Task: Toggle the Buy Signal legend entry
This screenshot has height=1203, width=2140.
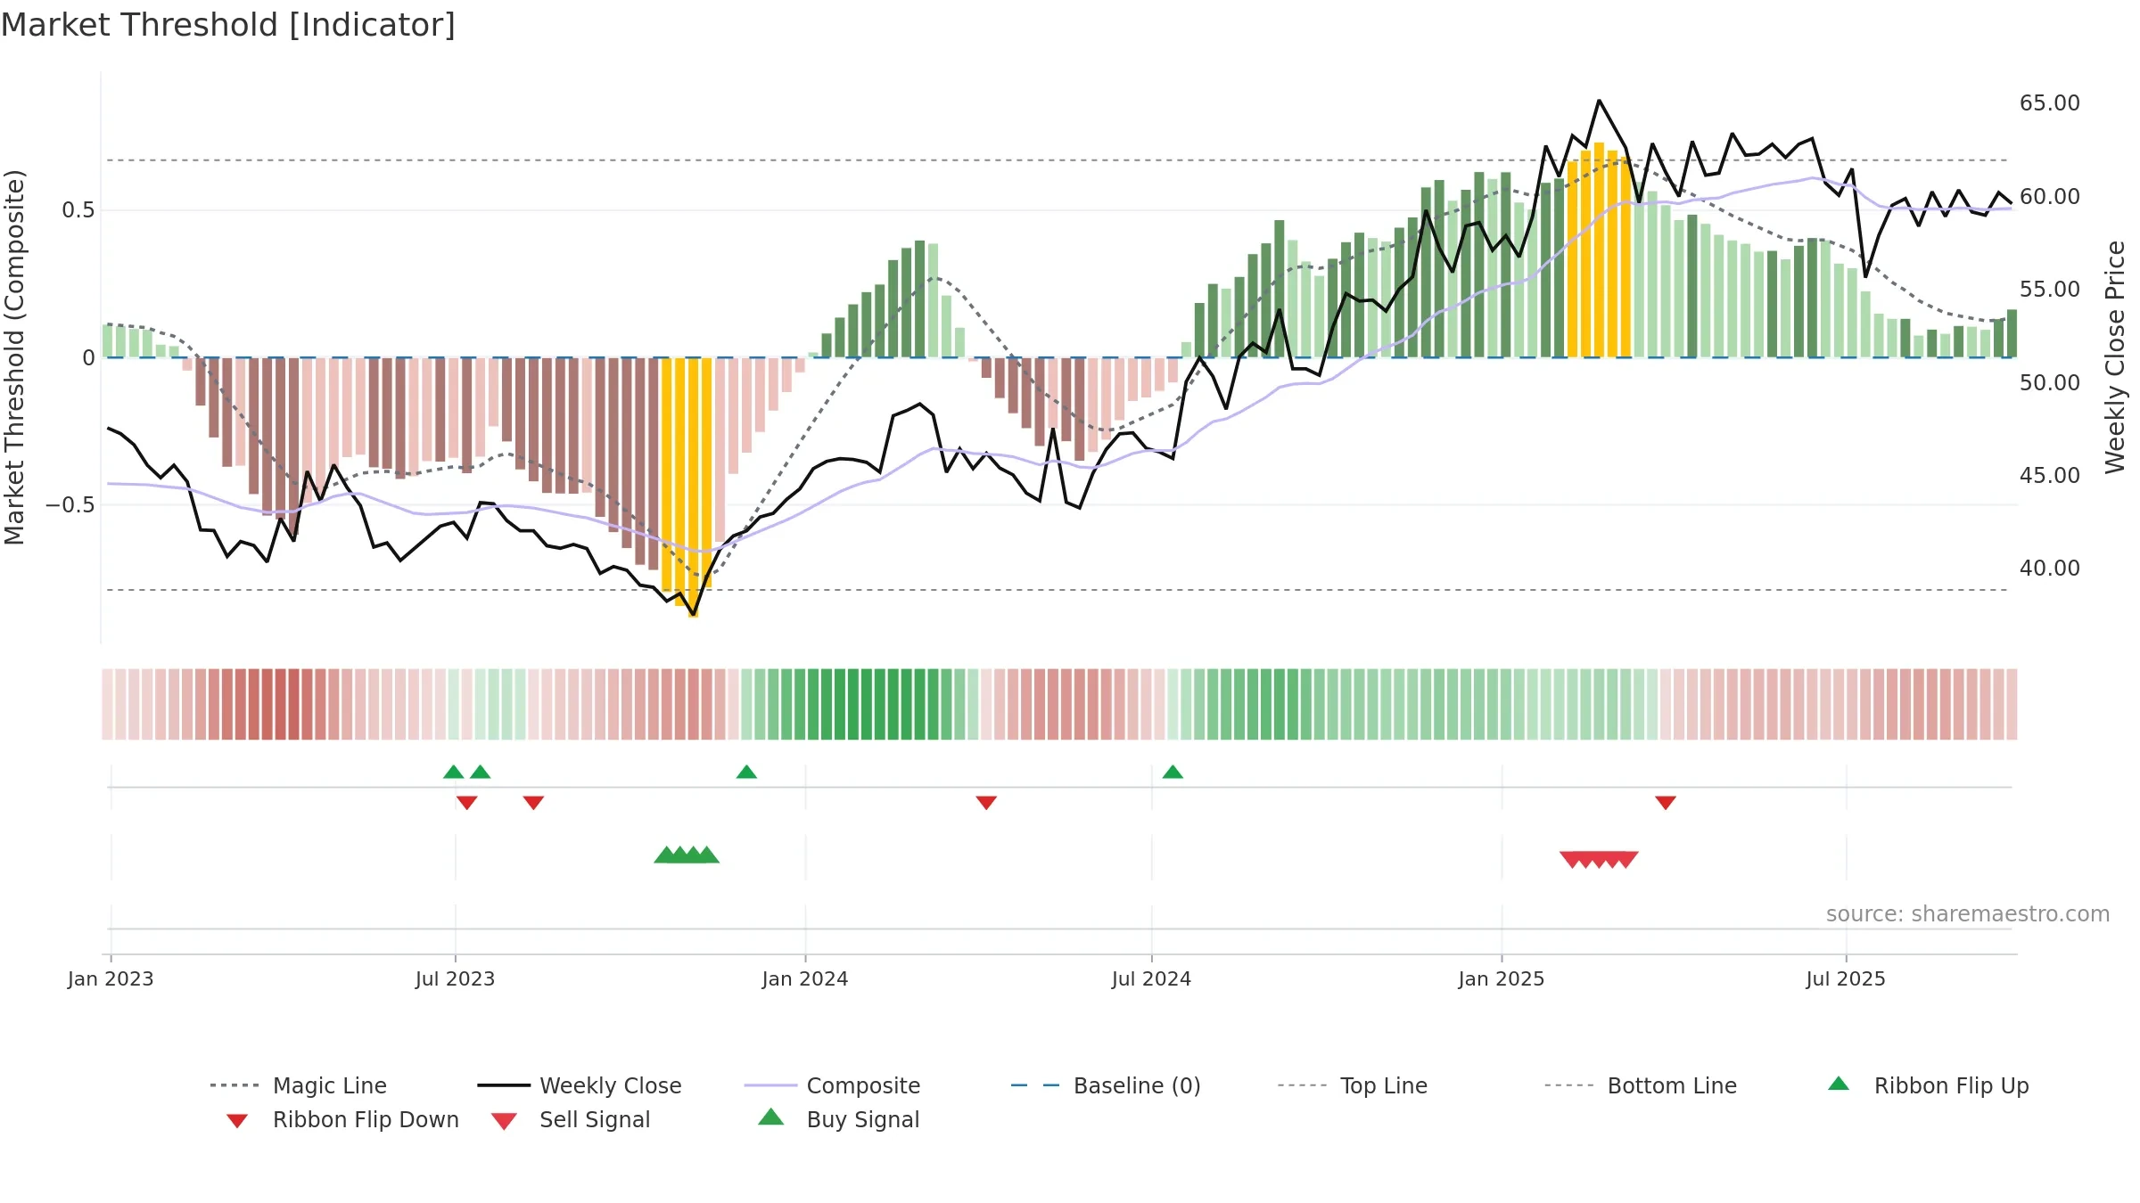Action: pyautogui.click(x=838, y=1119)
